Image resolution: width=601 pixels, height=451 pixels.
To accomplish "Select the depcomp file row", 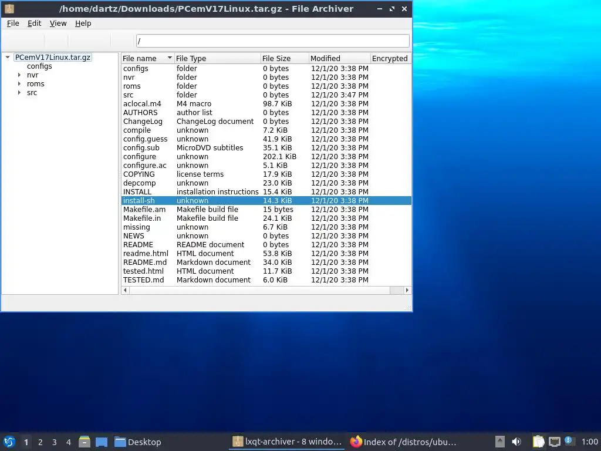I will click(266, 183).
